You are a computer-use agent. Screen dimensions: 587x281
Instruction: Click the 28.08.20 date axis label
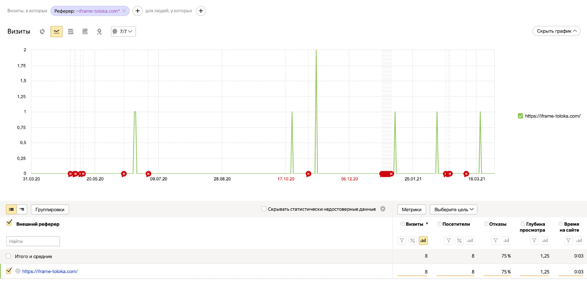222,179
